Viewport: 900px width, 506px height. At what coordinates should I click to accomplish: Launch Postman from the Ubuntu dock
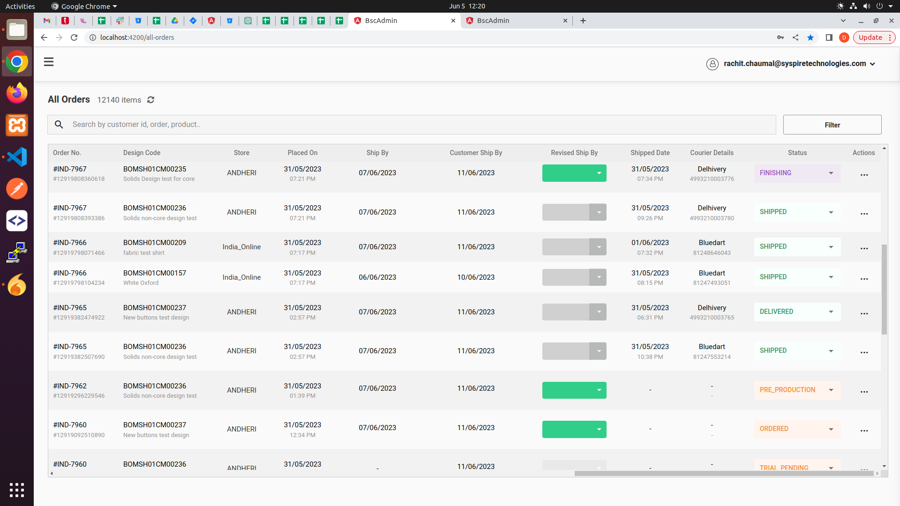click(x=17, y=189)
